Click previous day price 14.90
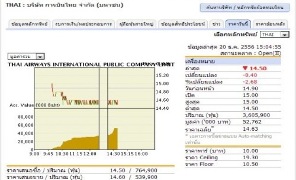296x180 pixels. click(x=251, y=89)
